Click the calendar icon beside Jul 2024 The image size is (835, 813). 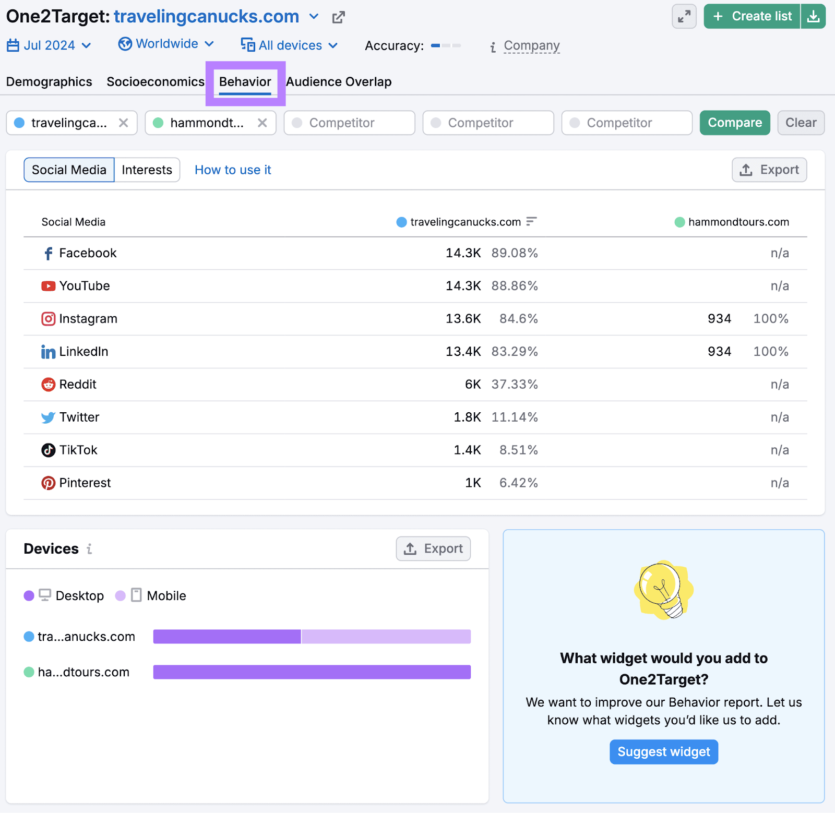(13, 45)
